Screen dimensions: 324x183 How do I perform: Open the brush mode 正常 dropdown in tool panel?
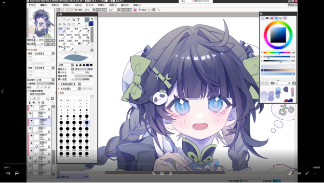pyautogui.click(x=67, y=65)
